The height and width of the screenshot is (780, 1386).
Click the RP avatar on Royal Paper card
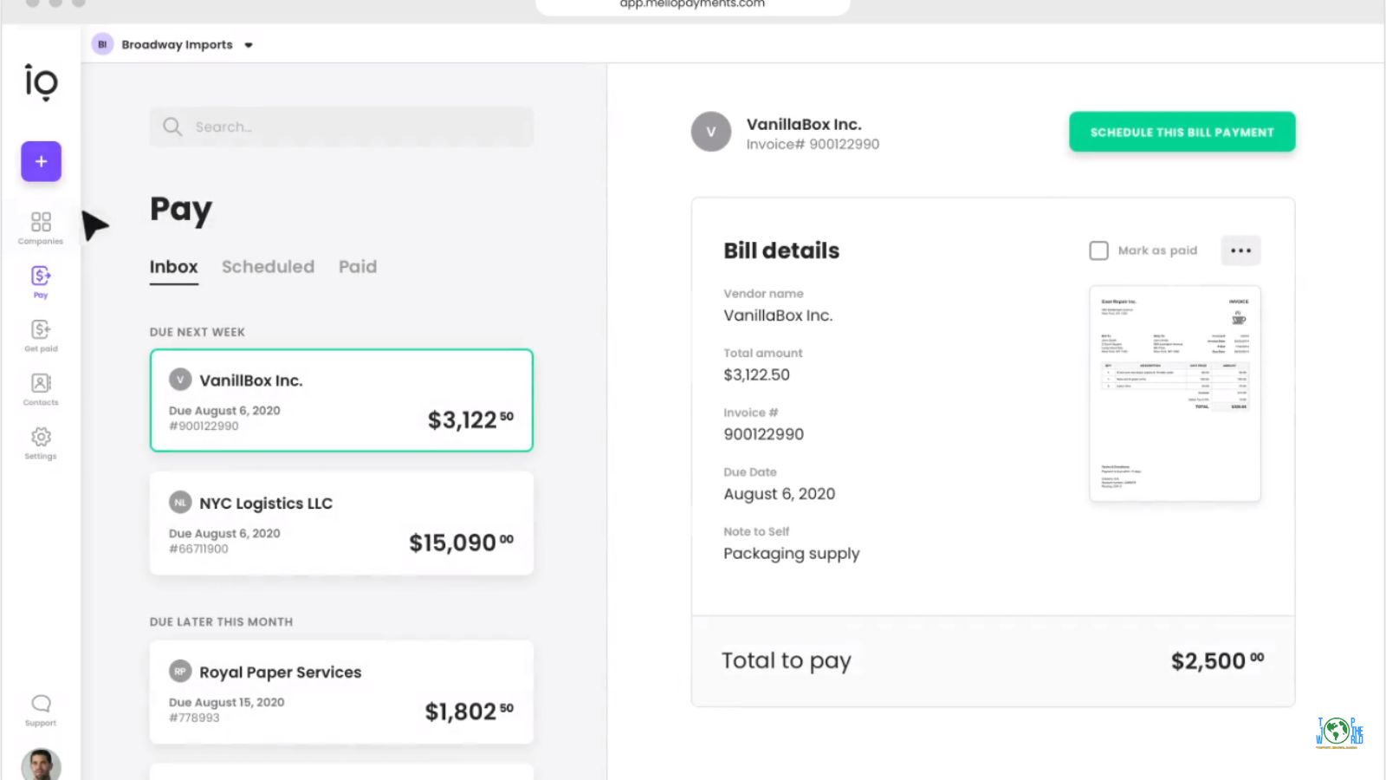(x=180, y=672)
